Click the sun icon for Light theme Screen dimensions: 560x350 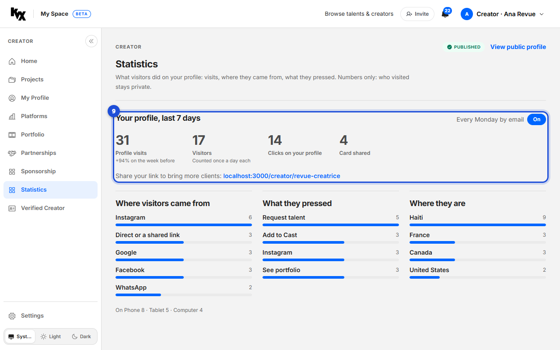point(43,336)
